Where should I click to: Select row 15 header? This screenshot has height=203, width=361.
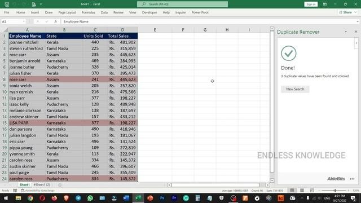pyautogui.click(x=4, y=123)
